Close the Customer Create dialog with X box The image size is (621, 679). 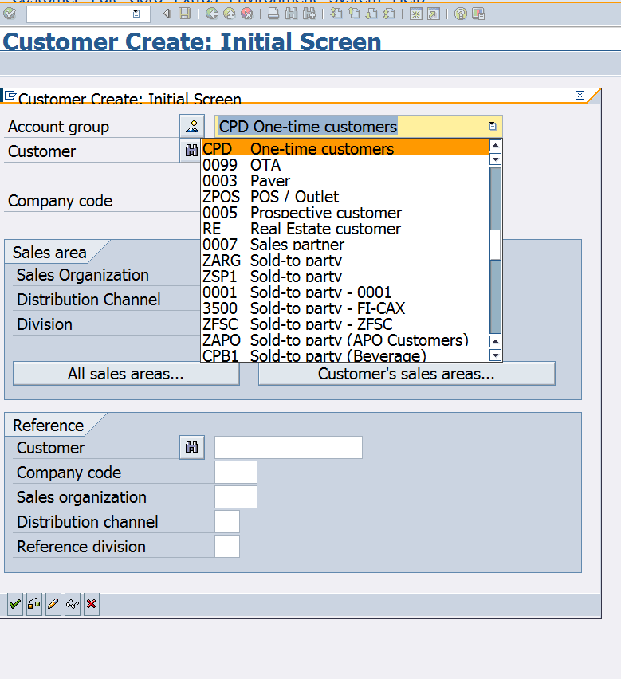(x=580, y=96)
